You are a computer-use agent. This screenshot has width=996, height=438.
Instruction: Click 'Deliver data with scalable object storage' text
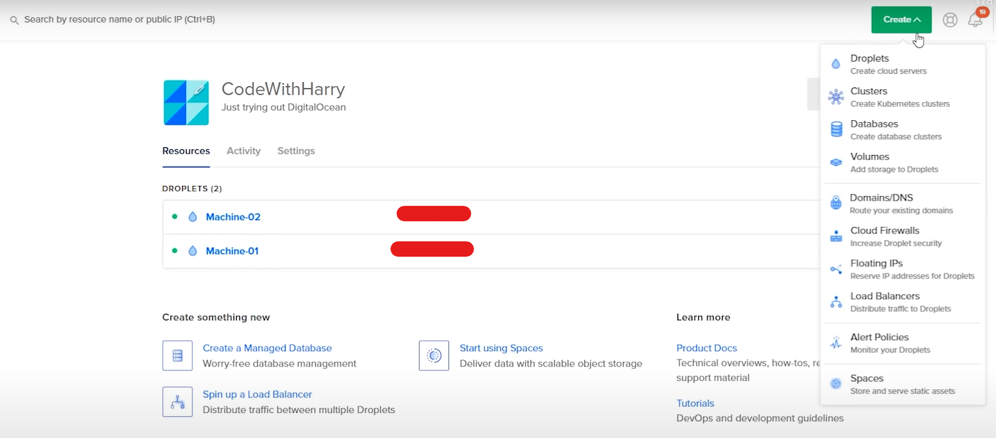click(551, 364)
